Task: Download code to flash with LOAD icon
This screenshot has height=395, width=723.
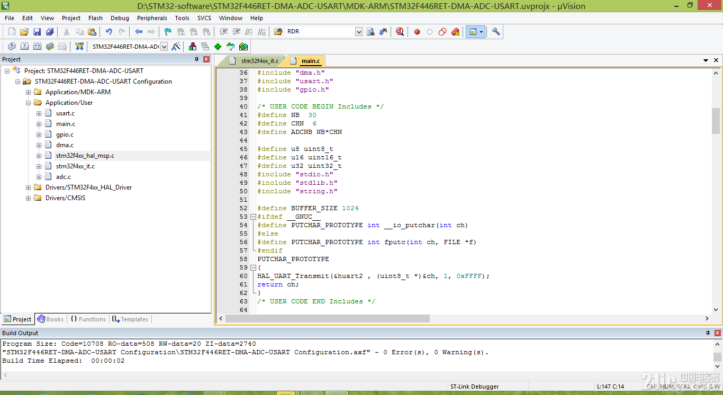Action: [79, 47]
